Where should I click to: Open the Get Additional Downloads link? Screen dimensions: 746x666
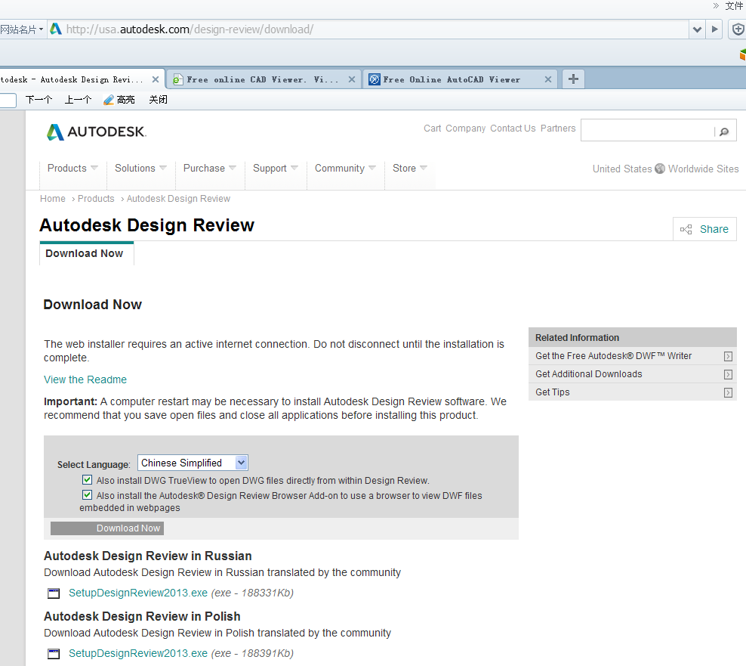tap(588, 374)
